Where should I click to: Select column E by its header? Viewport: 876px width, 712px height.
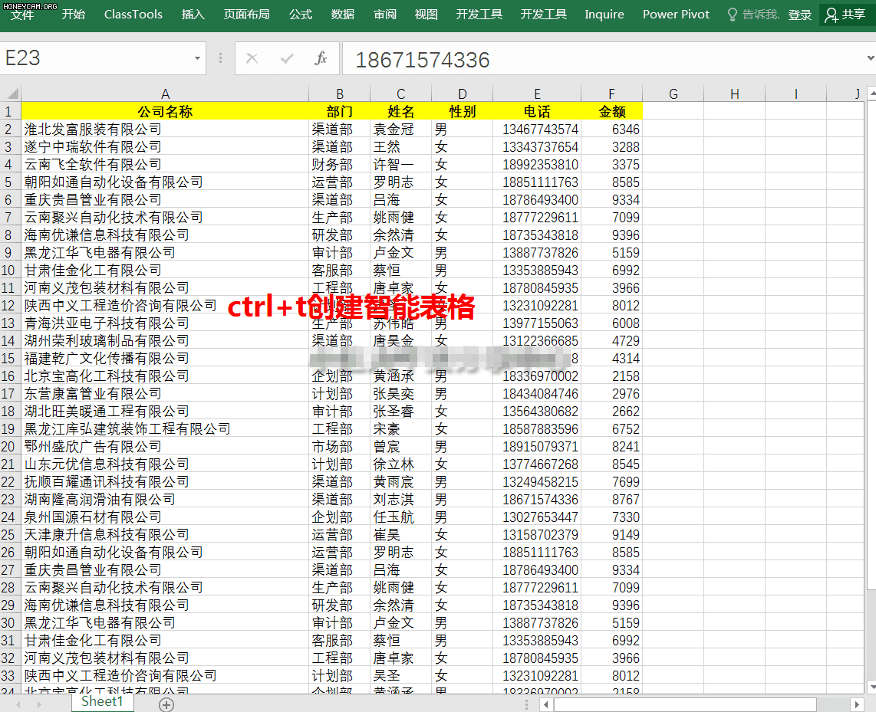tap(537, 93)
